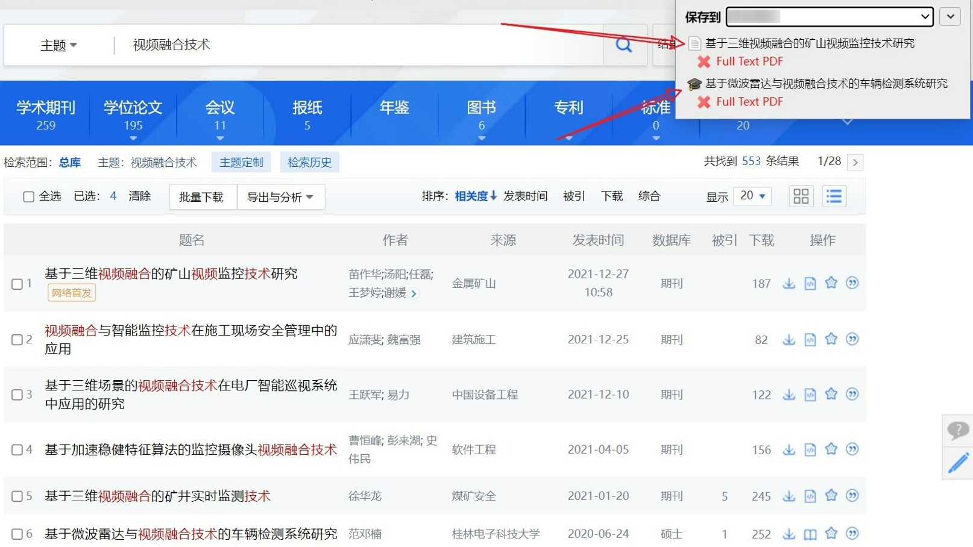Open the 显示 20 per-page dropdown
The height and width of the screenshot is (547, 973).
[752, 196]
